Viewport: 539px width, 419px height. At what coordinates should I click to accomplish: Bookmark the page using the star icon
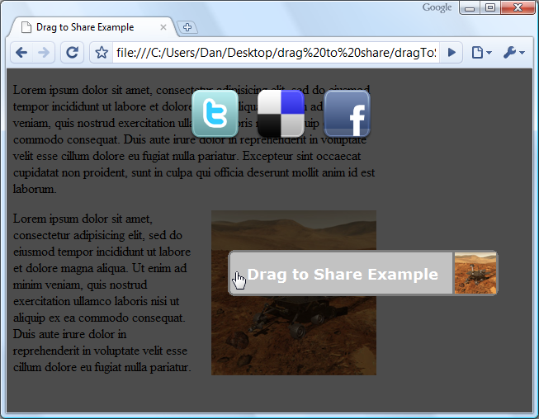(102, 53)
